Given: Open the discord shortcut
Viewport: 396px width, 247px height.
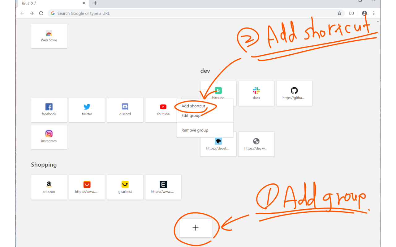Looking at the screenshot, I should point(125,110).
